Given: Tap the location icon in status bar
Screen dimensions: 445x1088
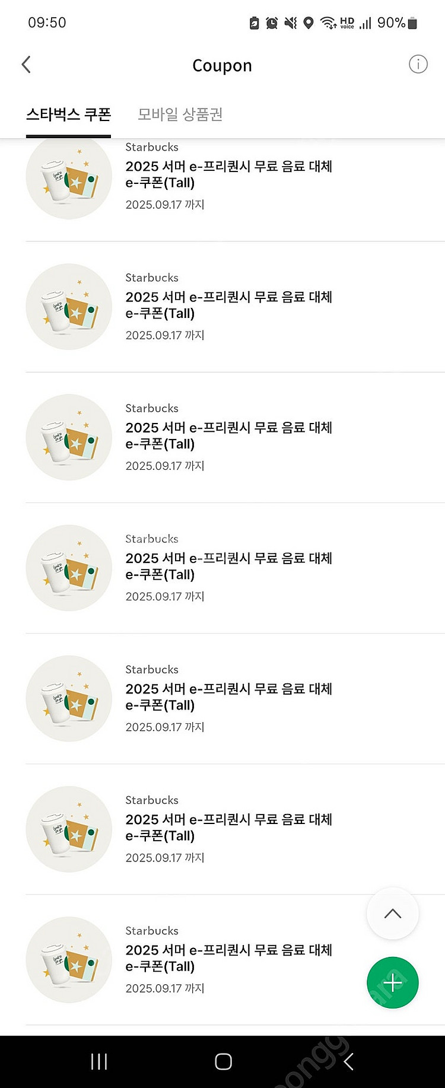Looking at the screenshot, I should 308,23.
